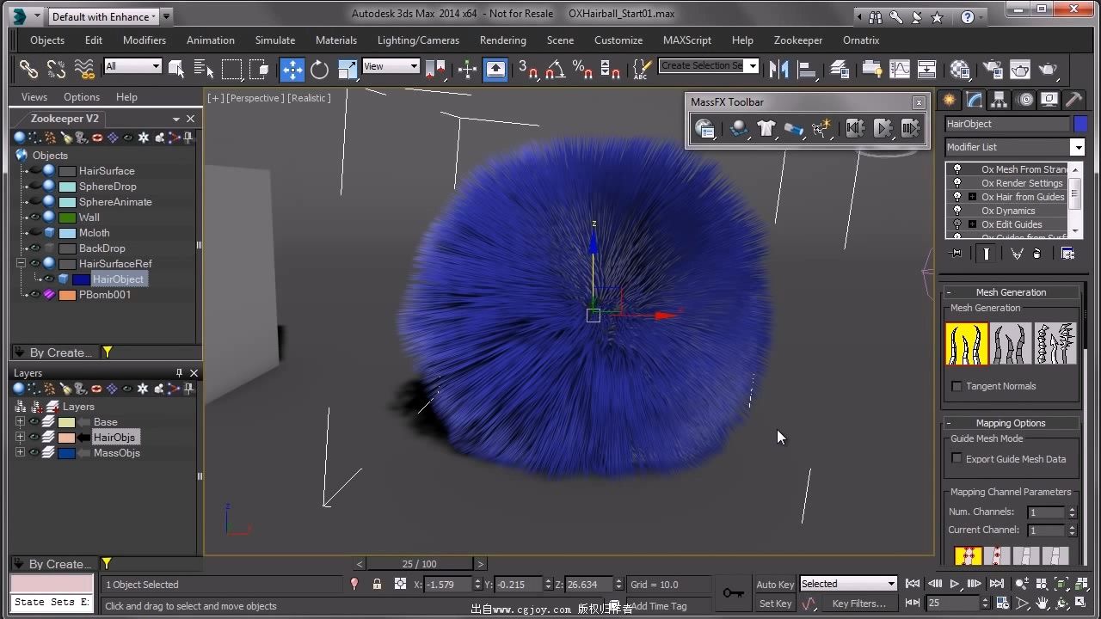The width and height of the screenshot is (1101, 619).
Task: Open the Modifier List dropdown
Action: tap(1015, 147)
